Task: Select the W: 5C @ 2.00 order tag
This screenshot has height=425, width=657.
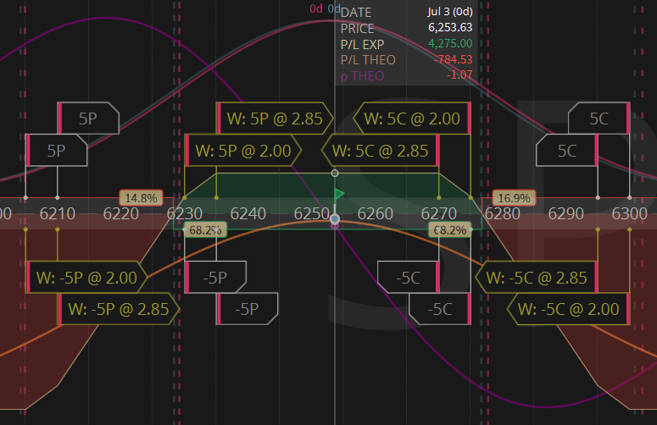Action: (x=412, y=119)
